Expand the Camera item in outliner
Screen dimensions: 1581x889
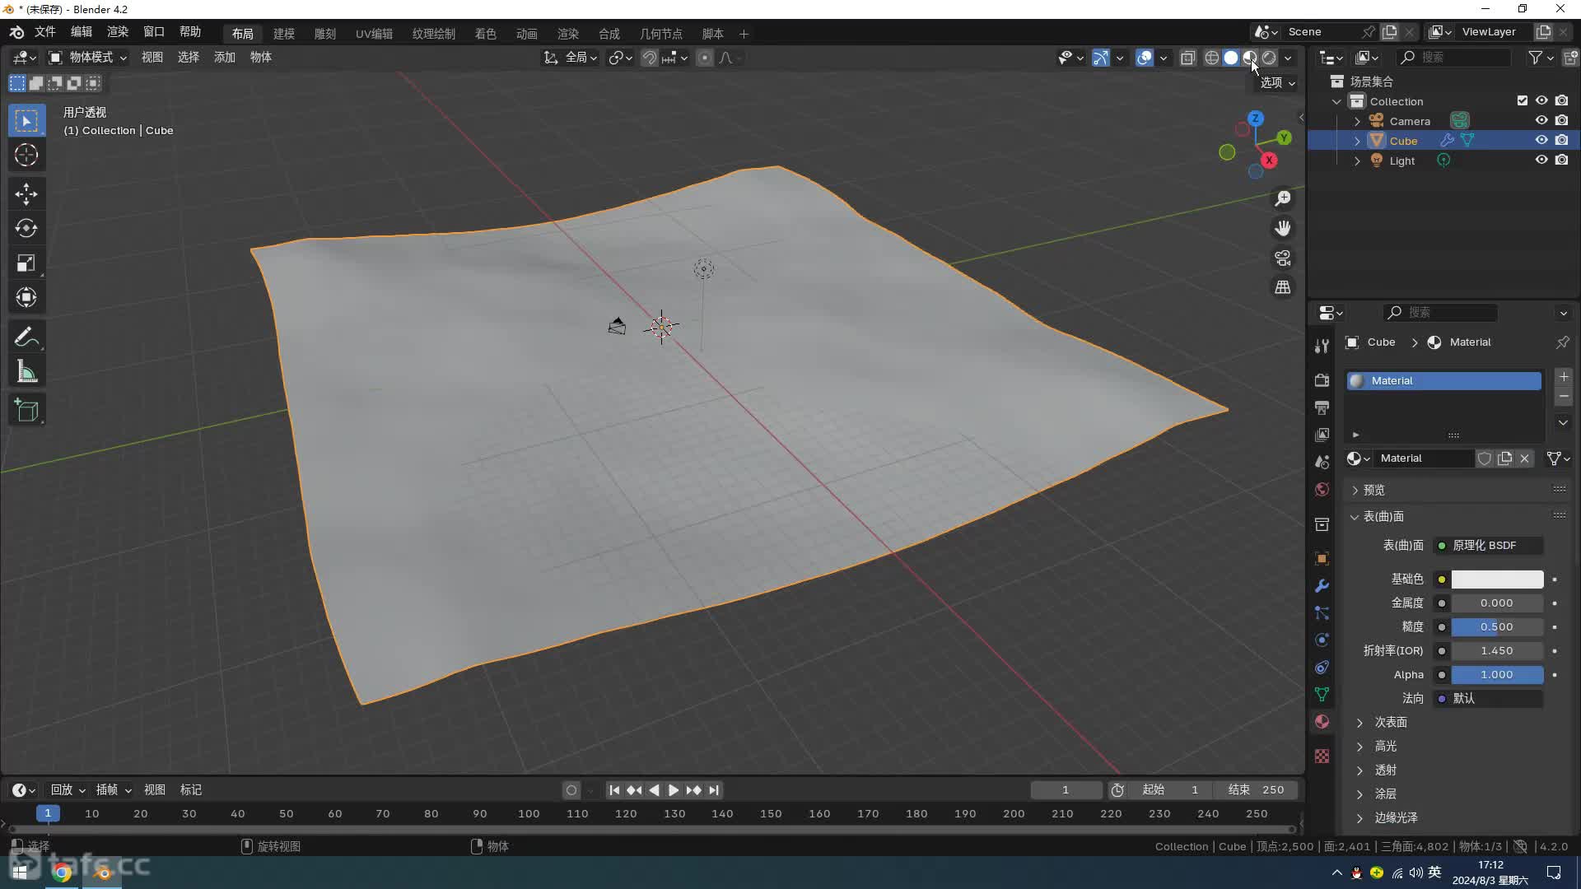(1357, 121)
